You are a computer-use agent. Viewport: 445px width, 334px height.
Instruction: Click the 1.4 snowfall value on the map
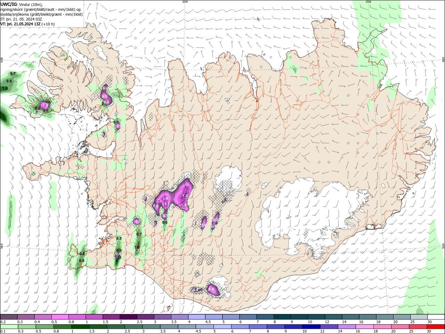point(165,198)
